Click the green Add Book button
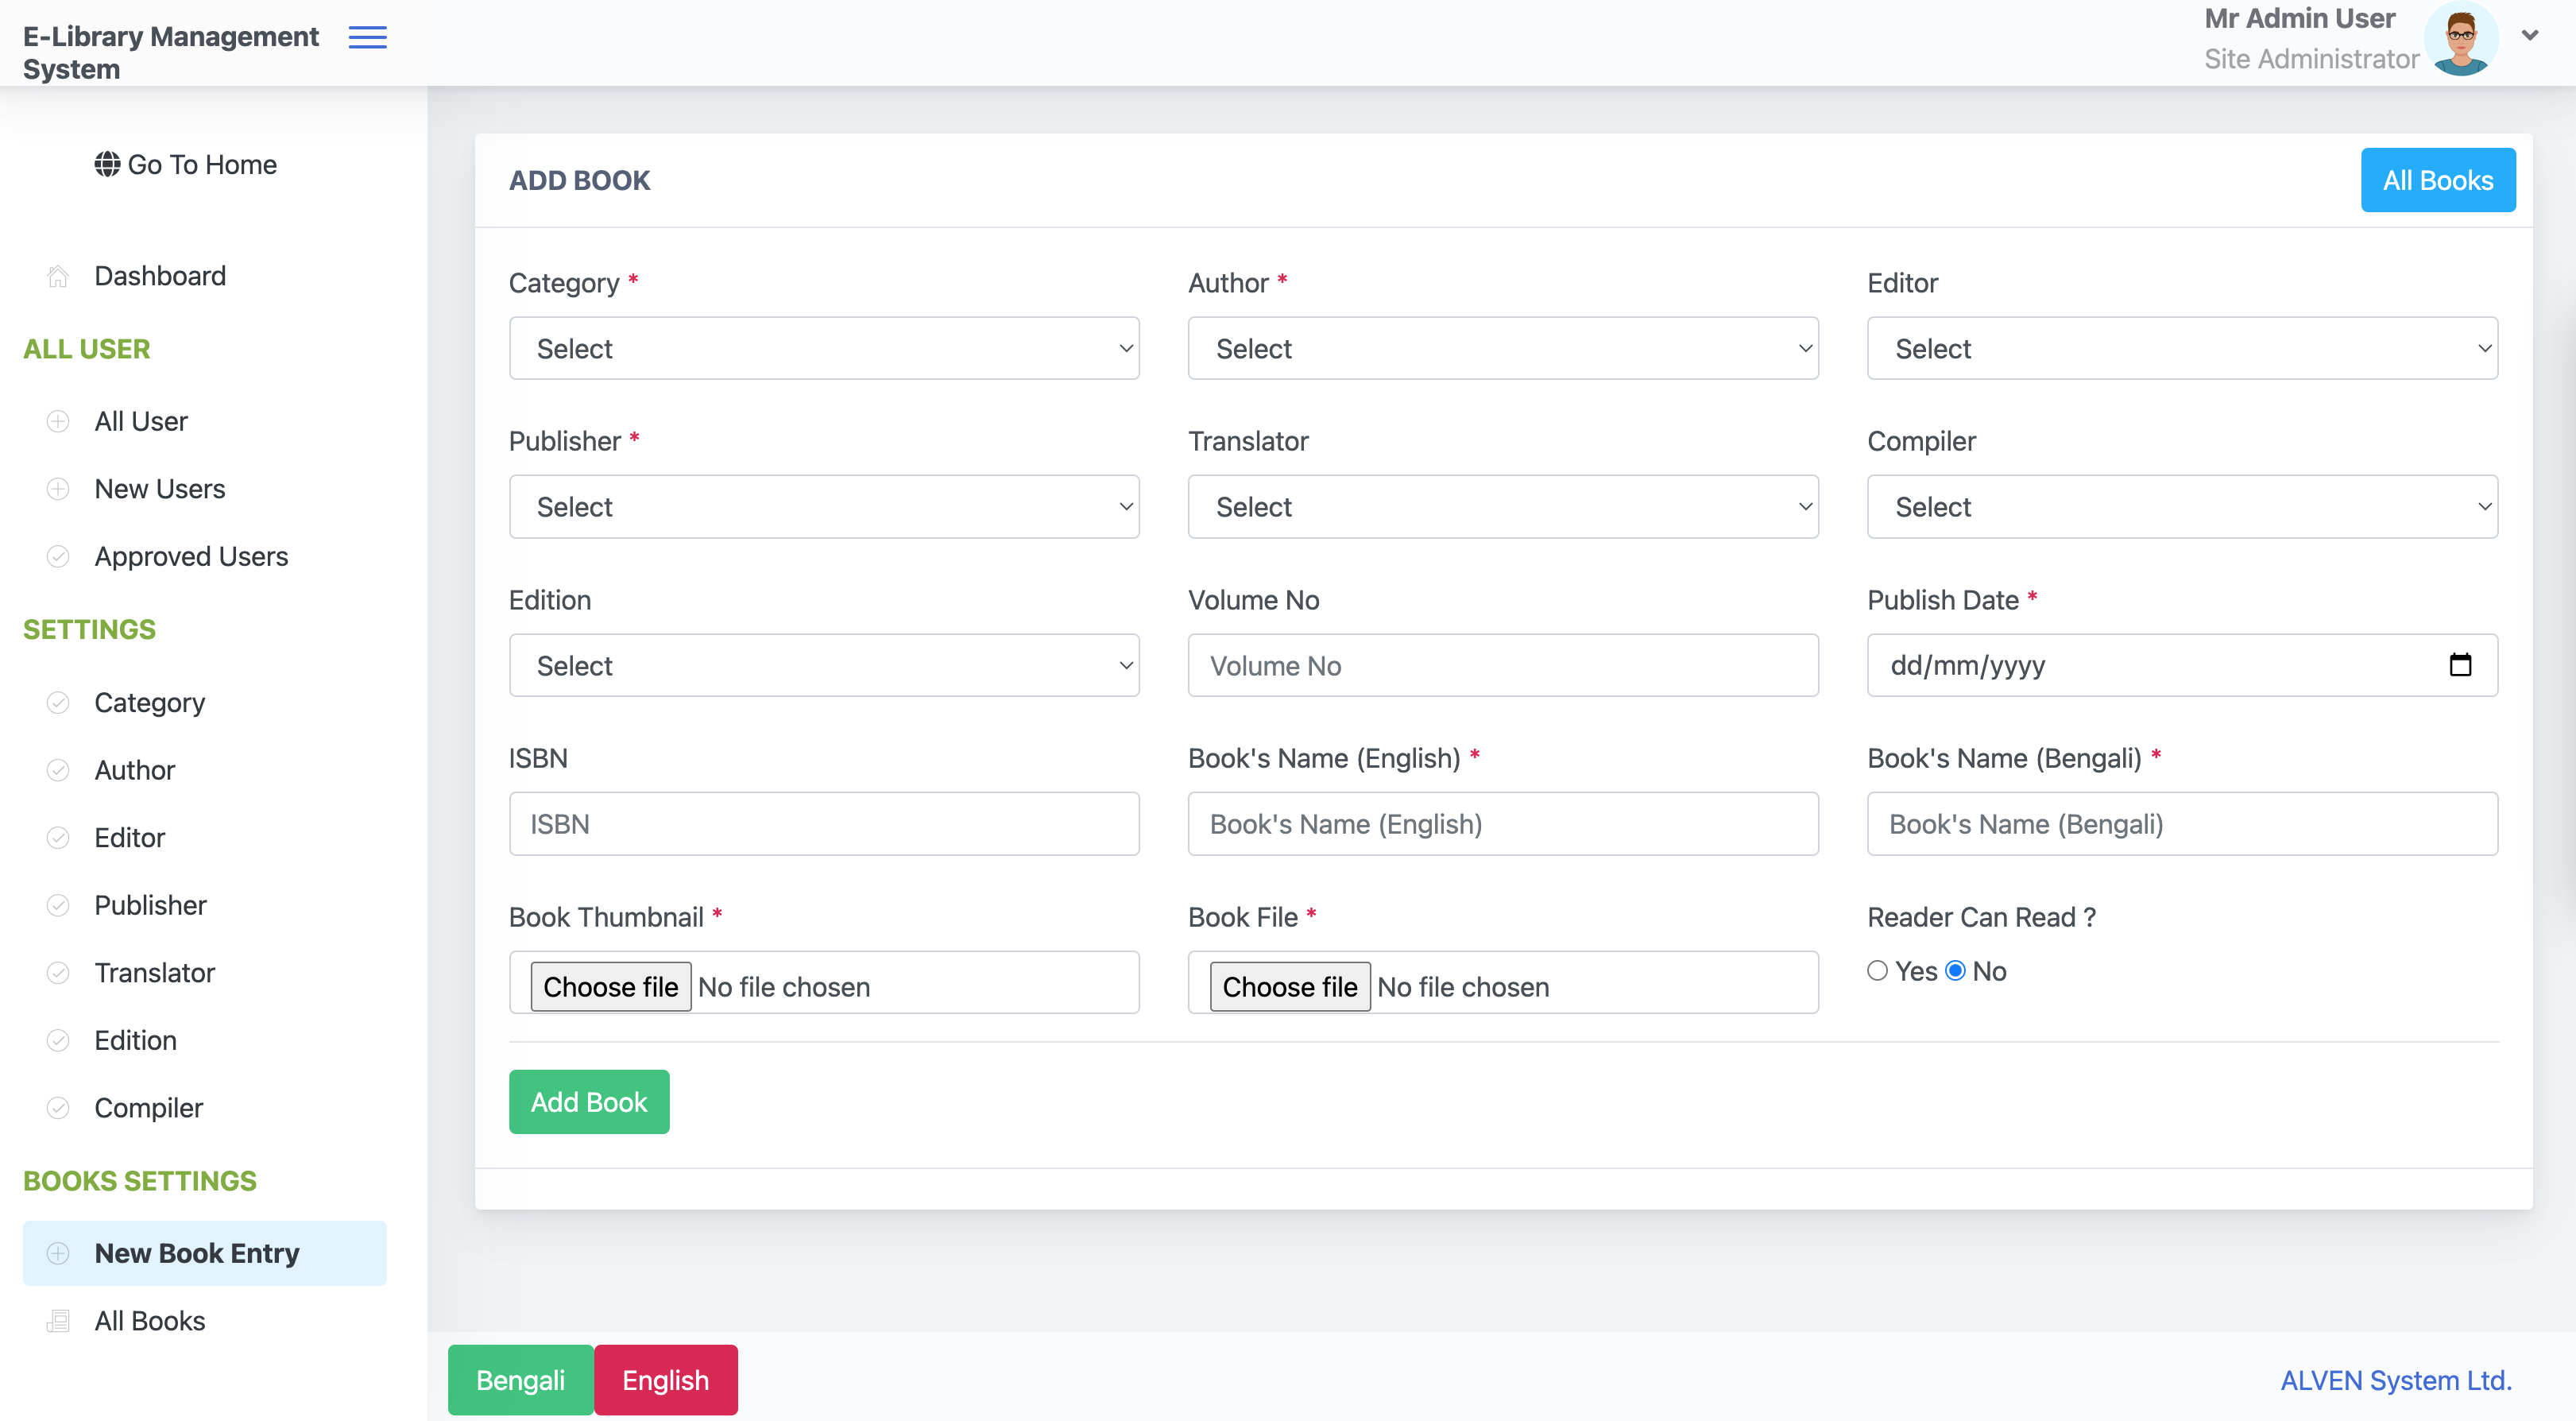Image resolution: width=2576 pixels, height=1421 pixels. [589, 1102]
